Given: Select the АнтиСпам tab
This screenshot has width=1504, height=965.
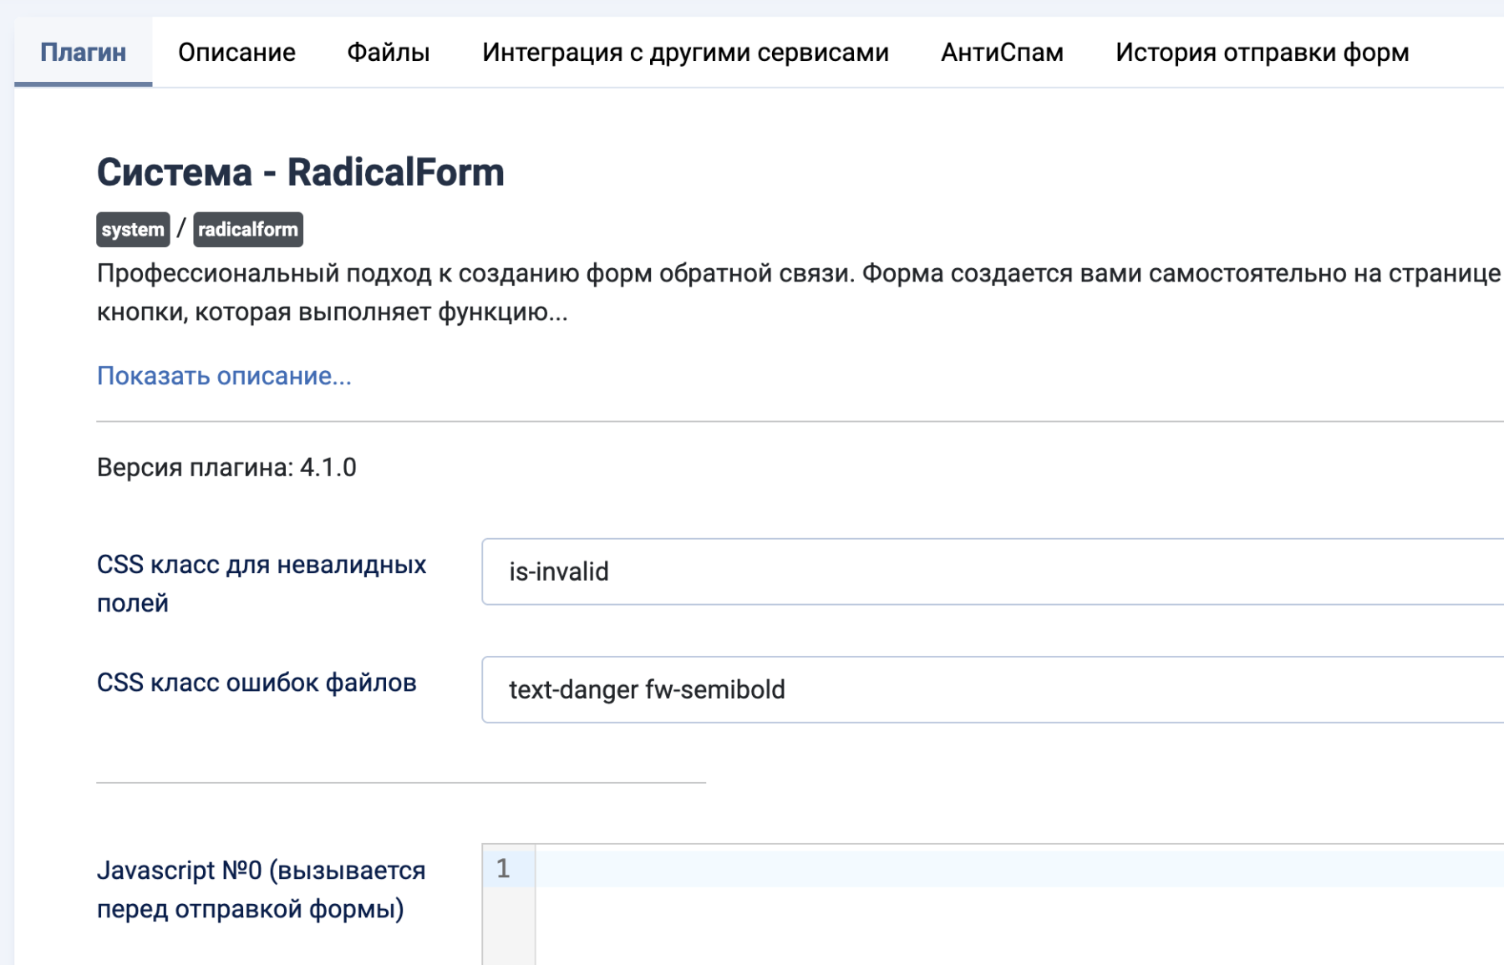Looking at the screenshot, I should pyautogui.click(x=1002, y=53).
